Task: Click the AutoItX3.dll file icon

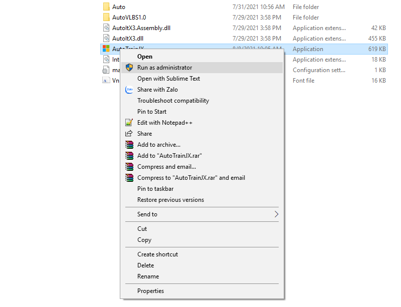Action: point(106,39)
